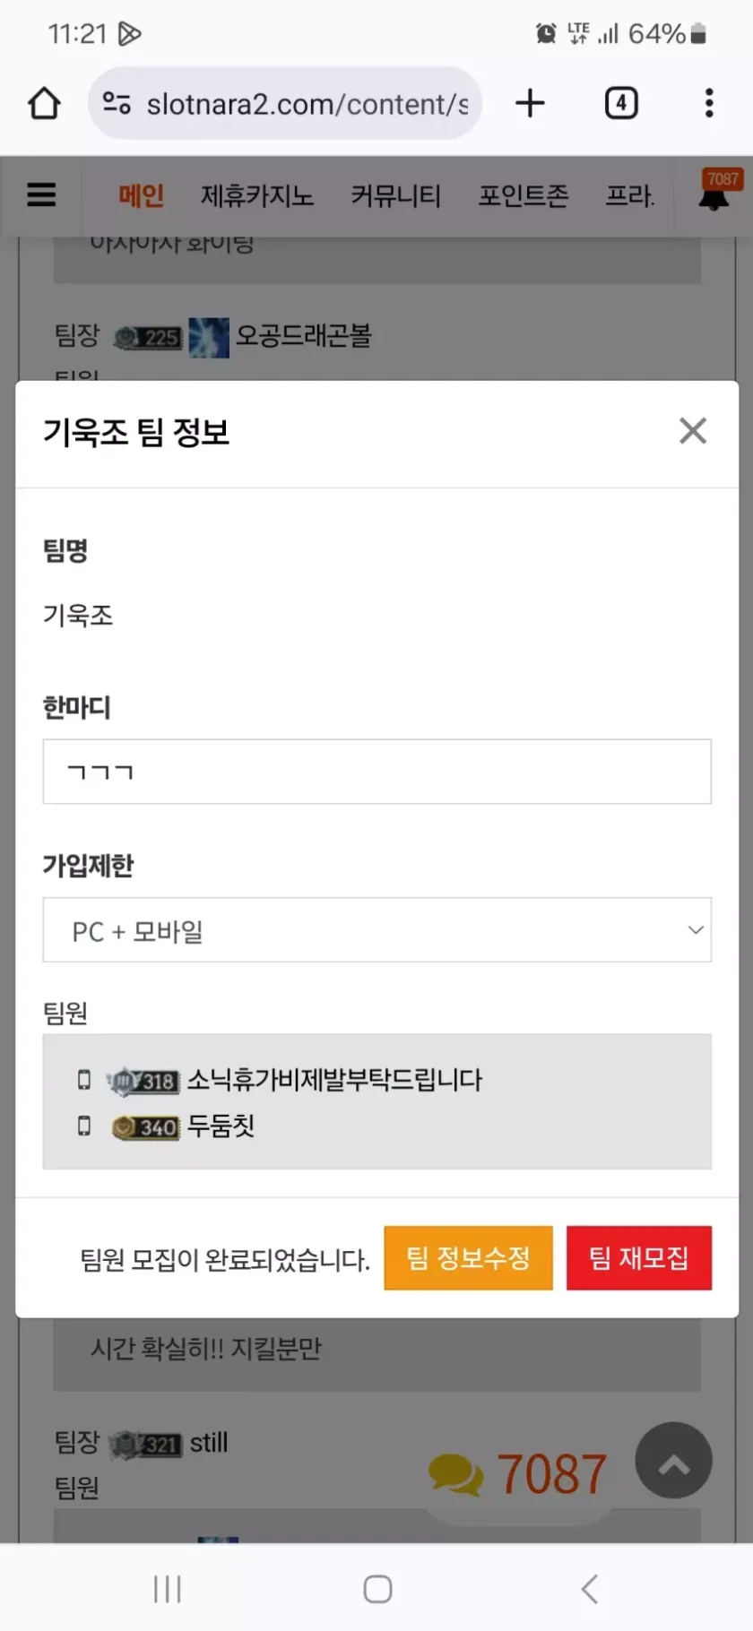
Task: Open the browser three-dot menu
Action: [708, 103]
